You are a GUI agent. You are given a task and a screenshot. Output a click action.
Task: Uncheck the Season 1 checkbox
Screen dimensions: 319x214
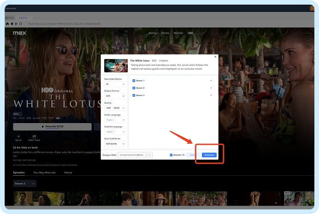134,81
